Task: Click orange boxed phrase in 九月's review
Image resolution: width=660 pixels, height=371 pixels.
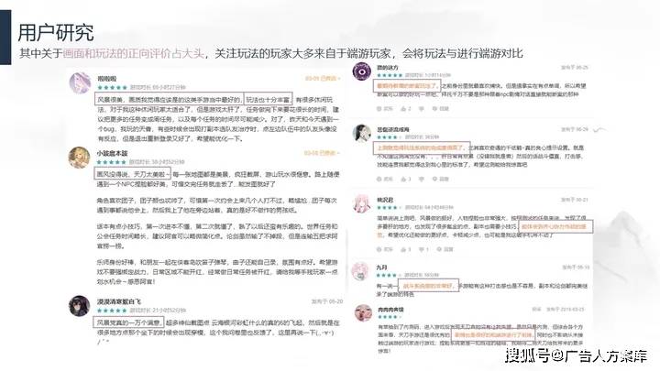Action: point(428,286)
